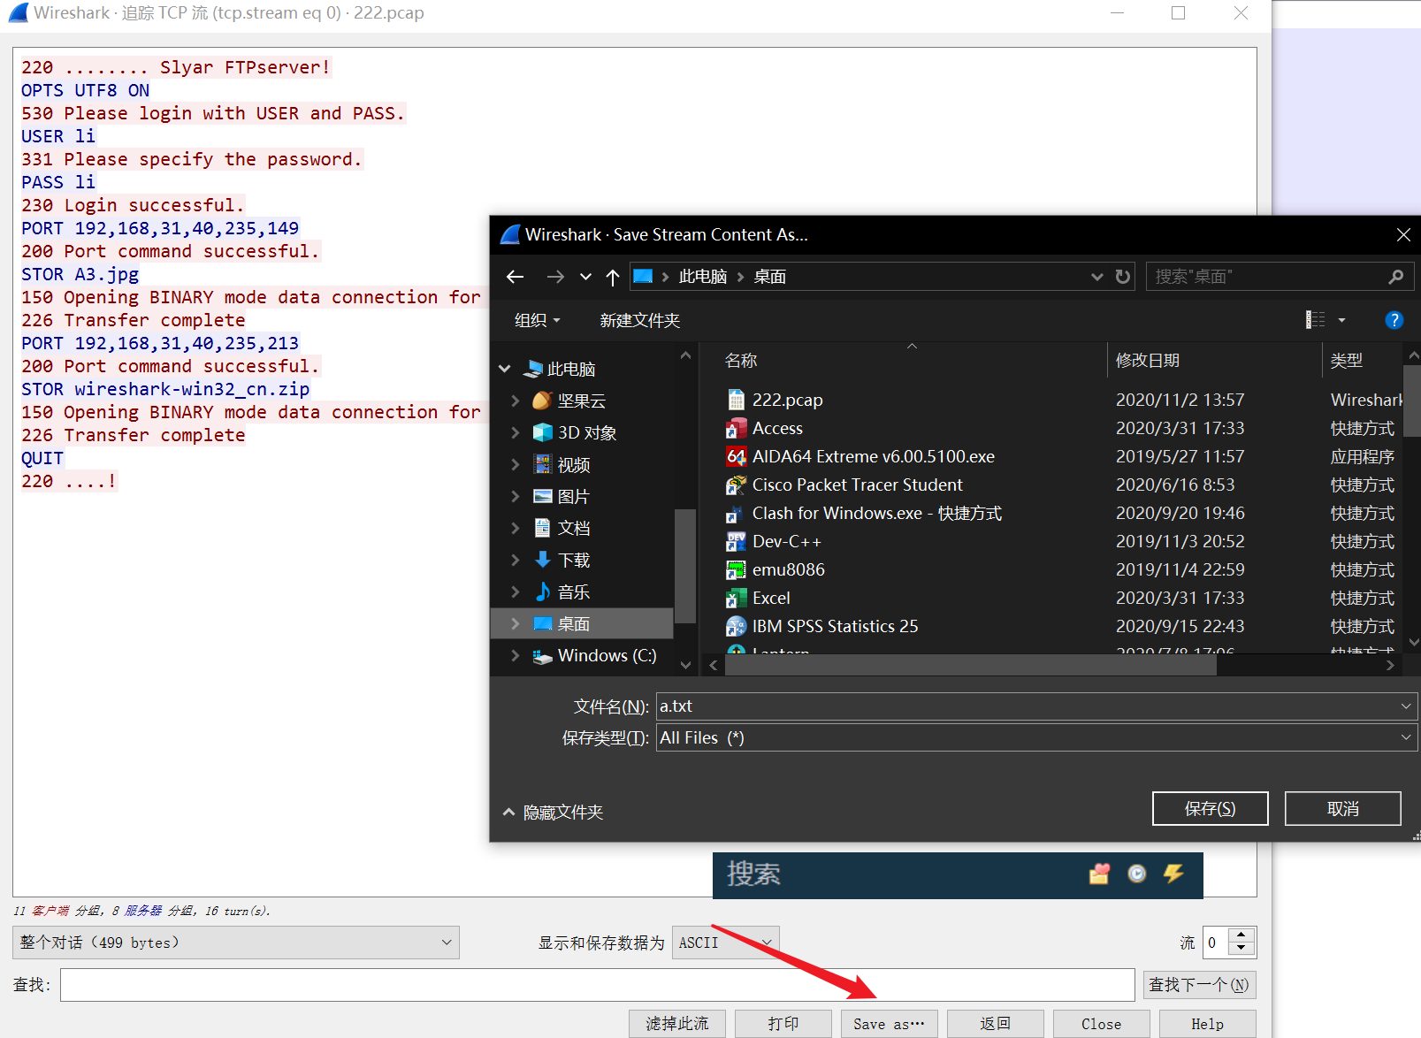Select Windows (C:) drive in the tree

click(607, 655)
